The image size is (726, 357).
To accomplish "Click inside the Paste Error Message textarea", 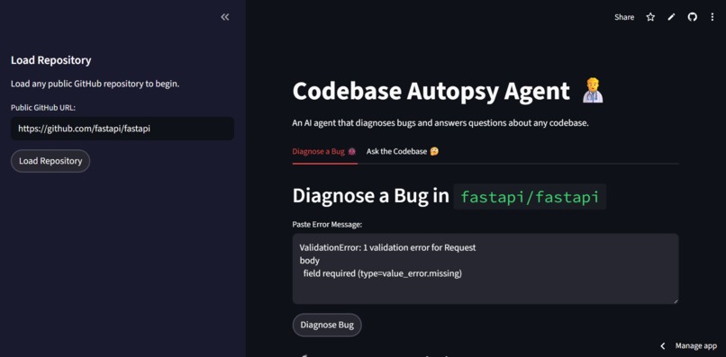I will click(486, 269).
